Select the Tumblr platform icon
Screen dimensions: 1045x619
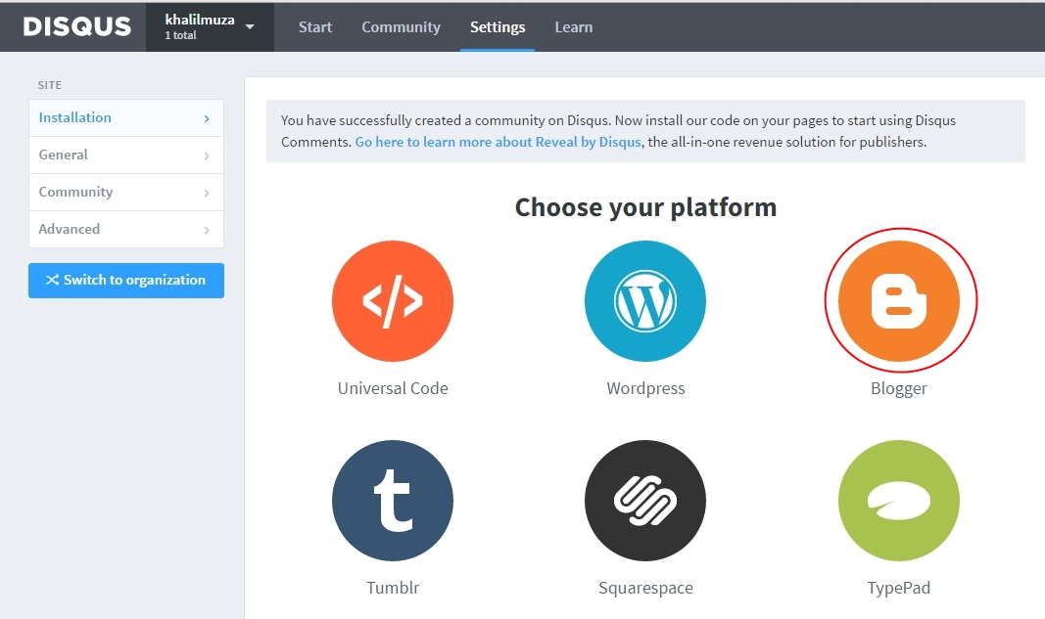[392, 501]
